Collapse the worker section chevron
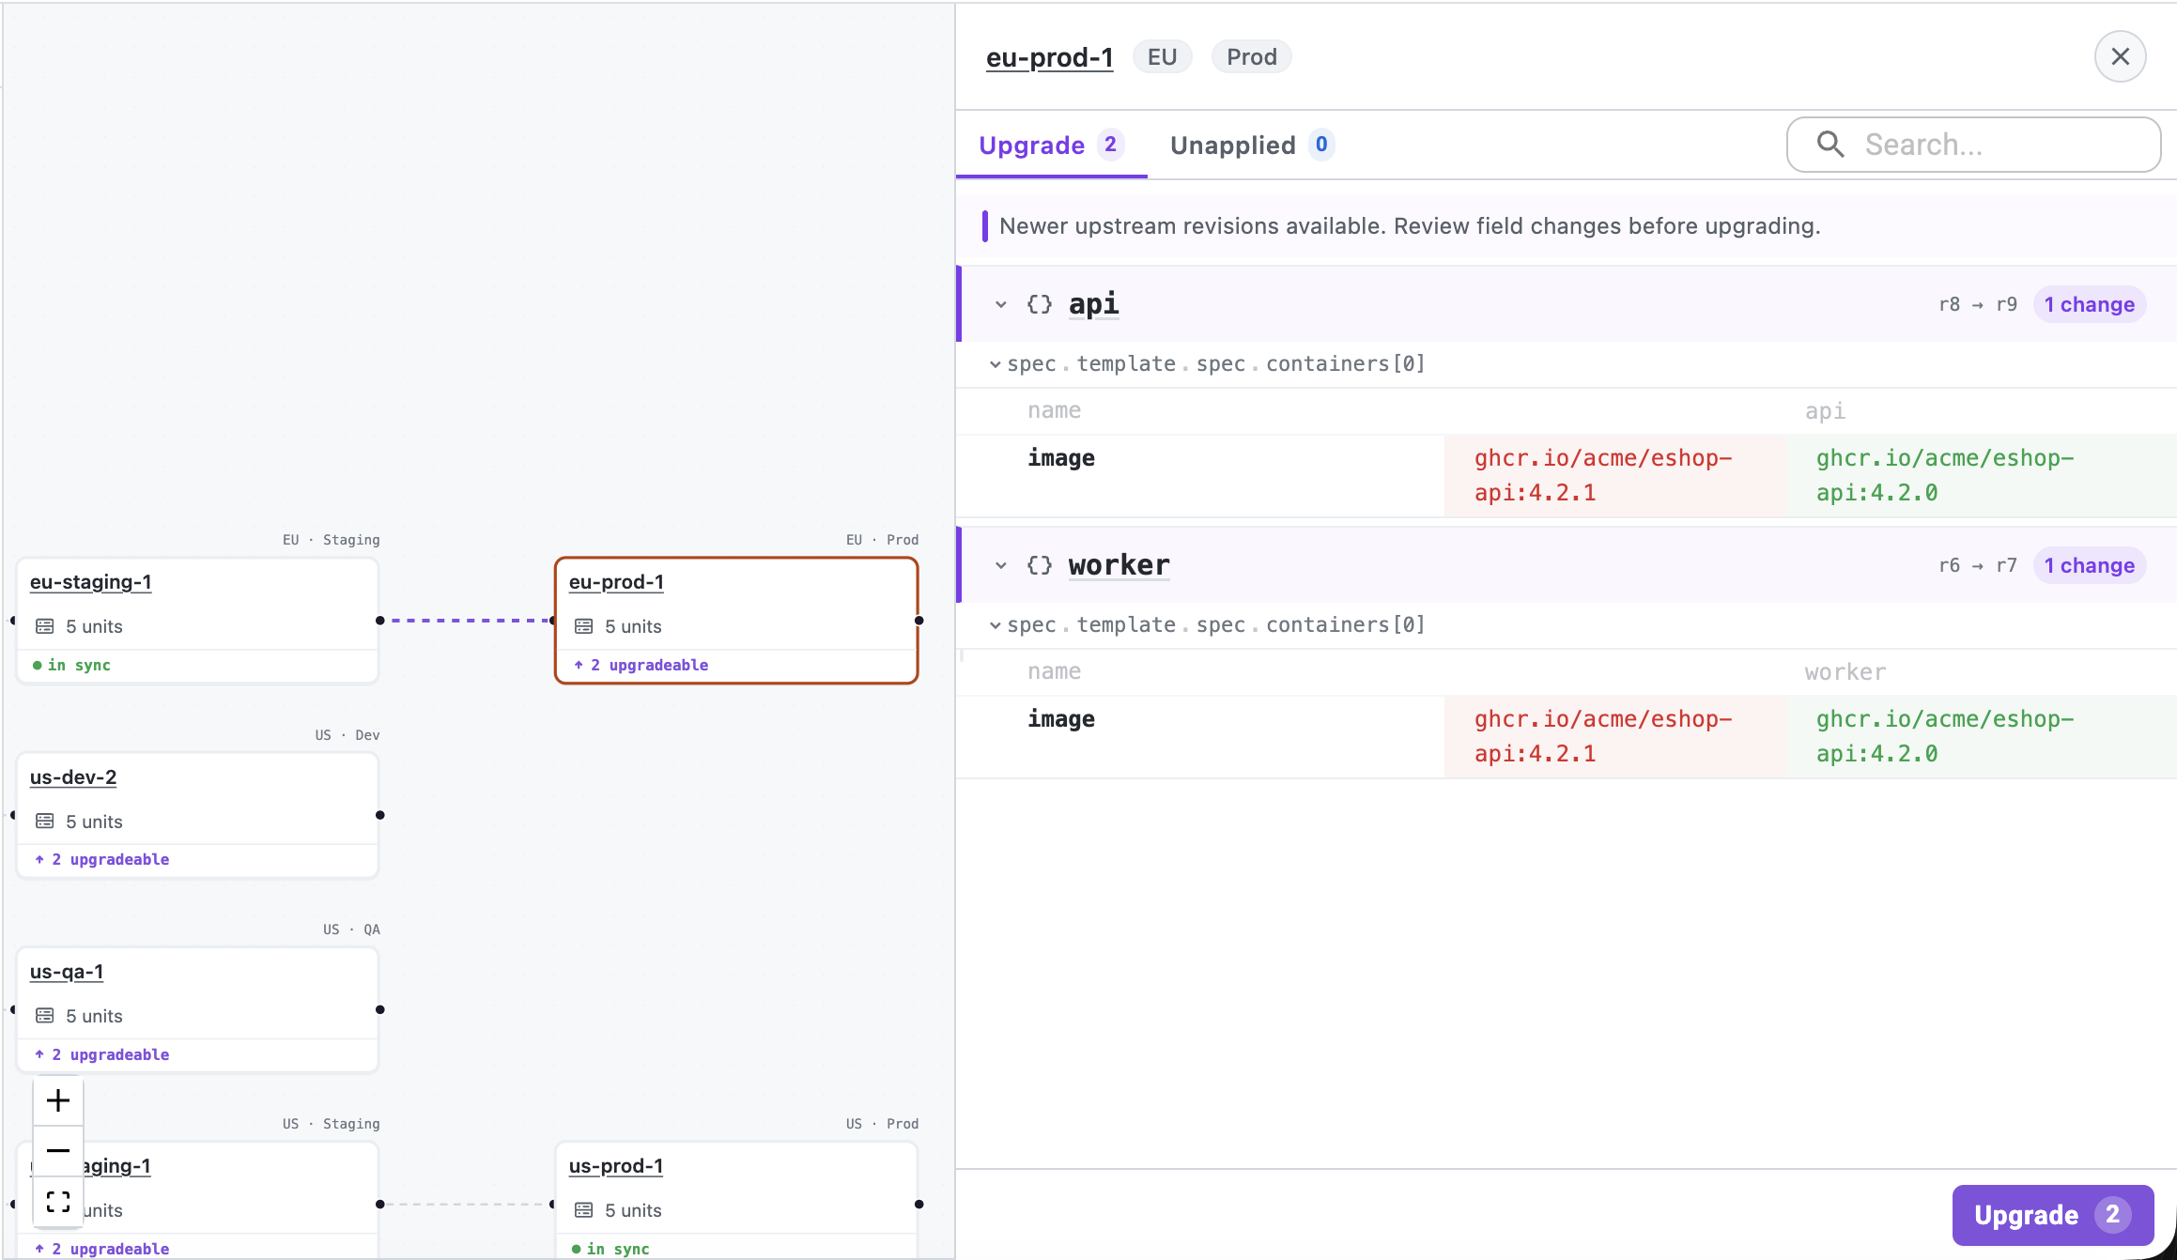The image size is (2177, 1260). click(999, 564)
